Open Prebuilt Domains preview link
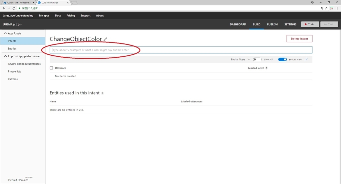 coord(18,180)
